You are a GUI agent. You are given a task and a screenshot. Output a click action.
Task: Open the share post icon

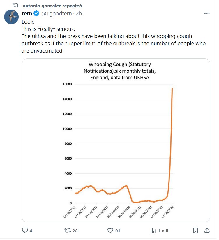pyautogui.click(x=207, y=230)
